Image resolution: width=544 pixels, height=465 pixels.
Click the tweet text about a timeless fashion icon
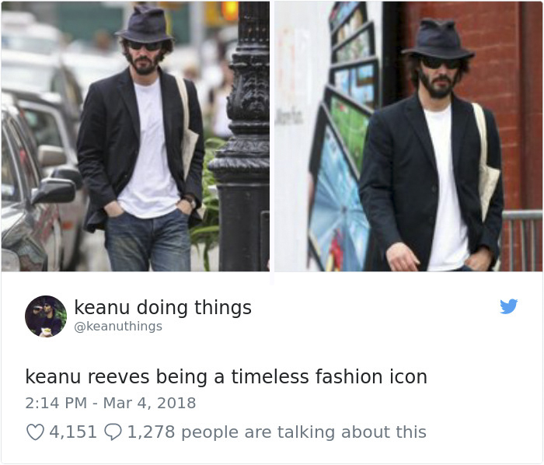[x=226, y=377]
